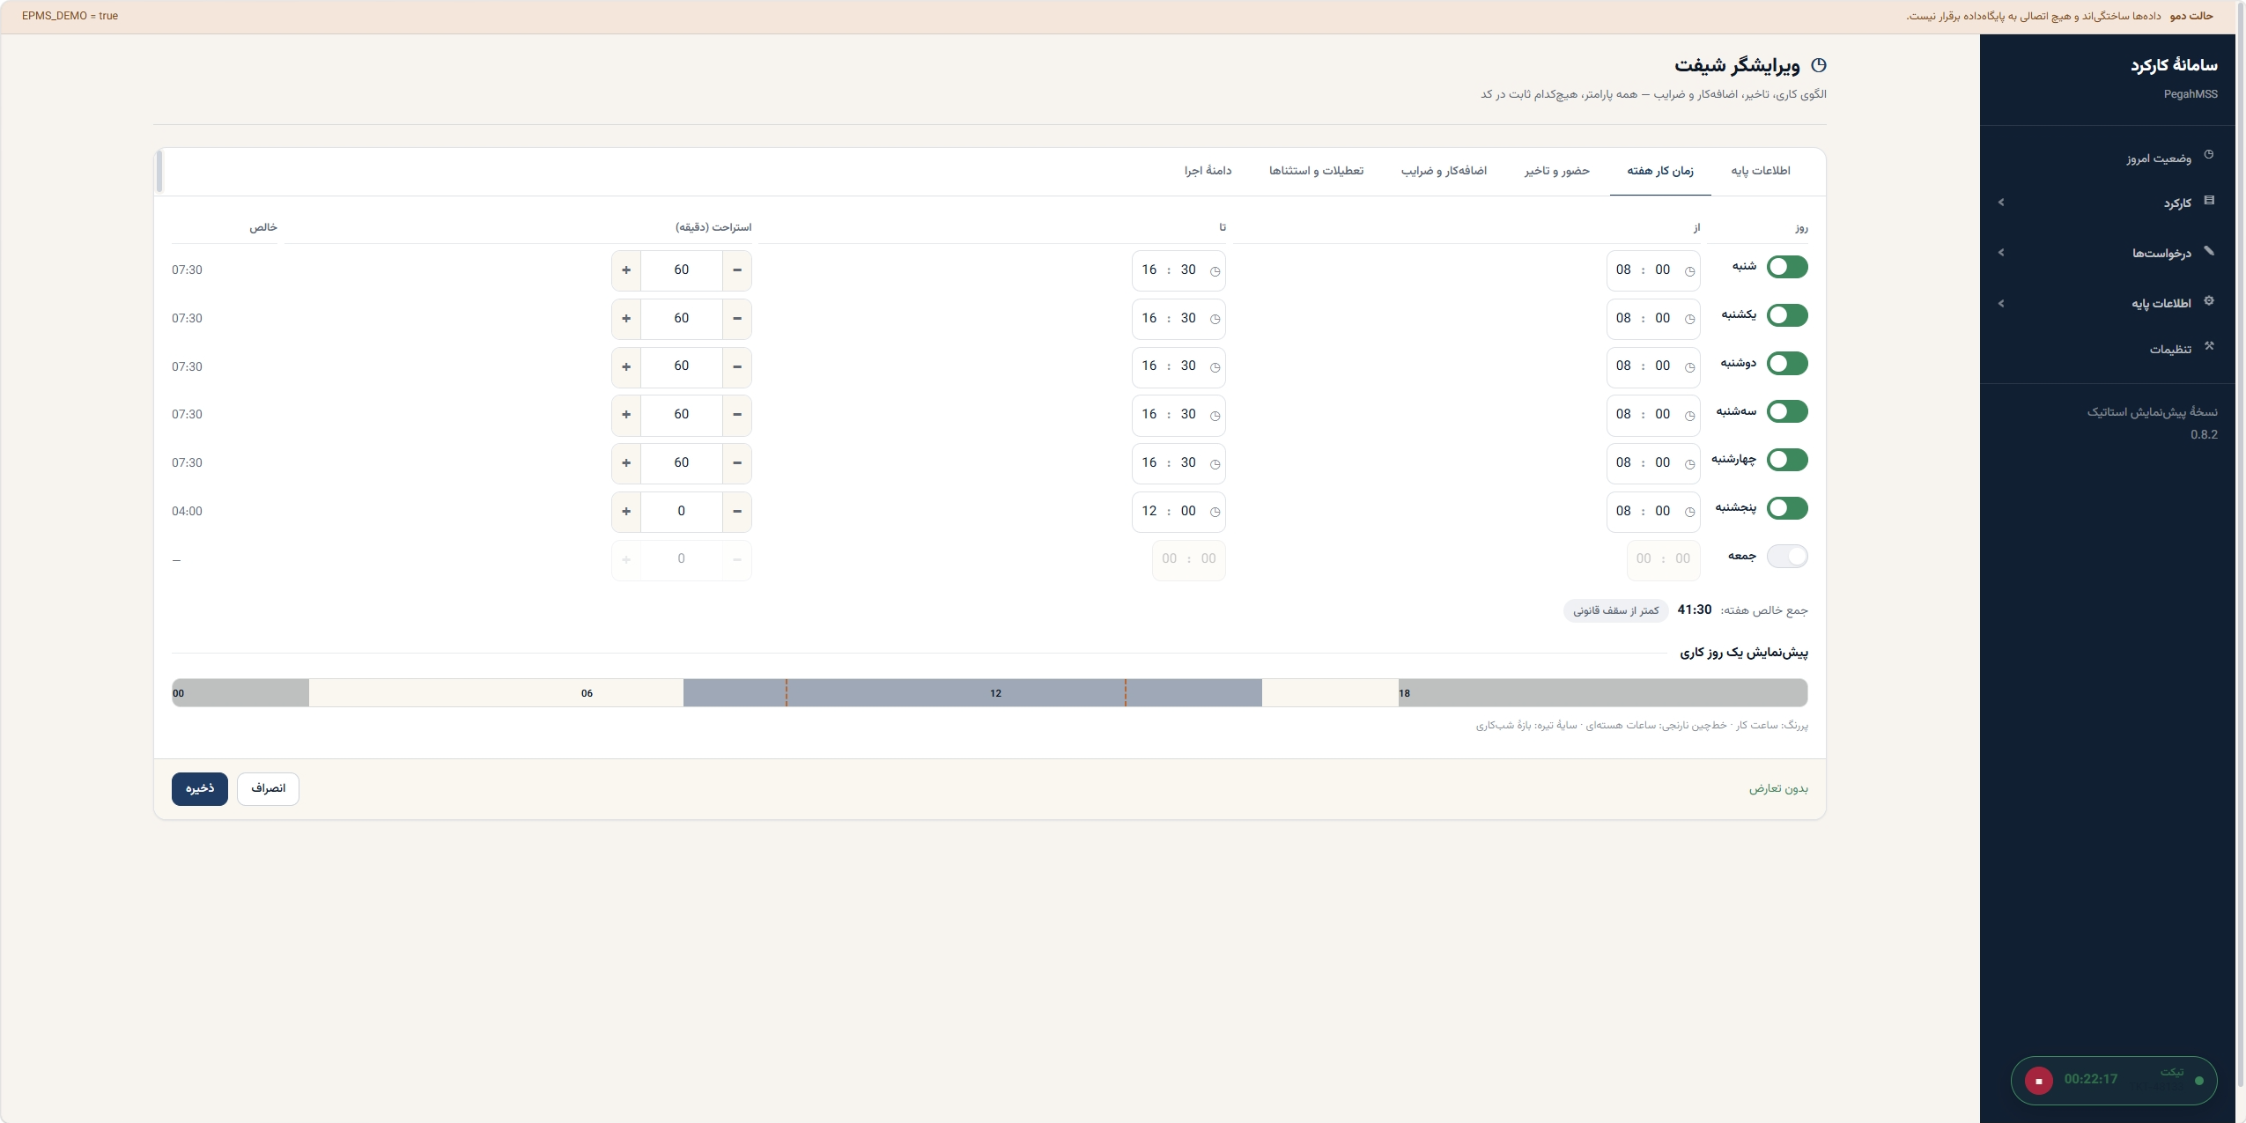Decrease یکشنبه break minutes with minus

(x=737, y=319)
